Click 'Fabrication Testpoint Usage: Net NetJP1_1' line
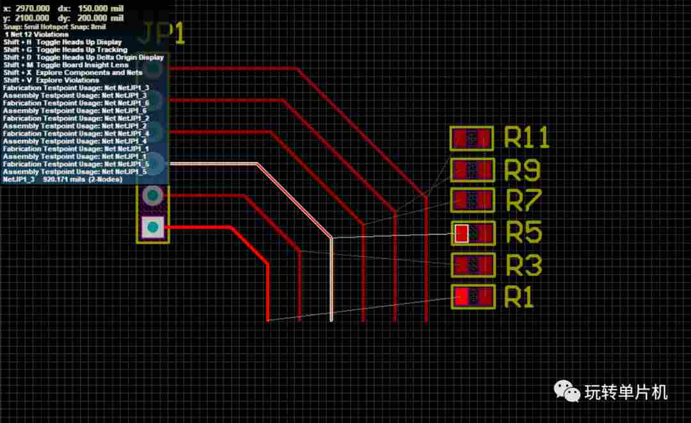The width and height of the screenshot is (691, 423). 75,149
